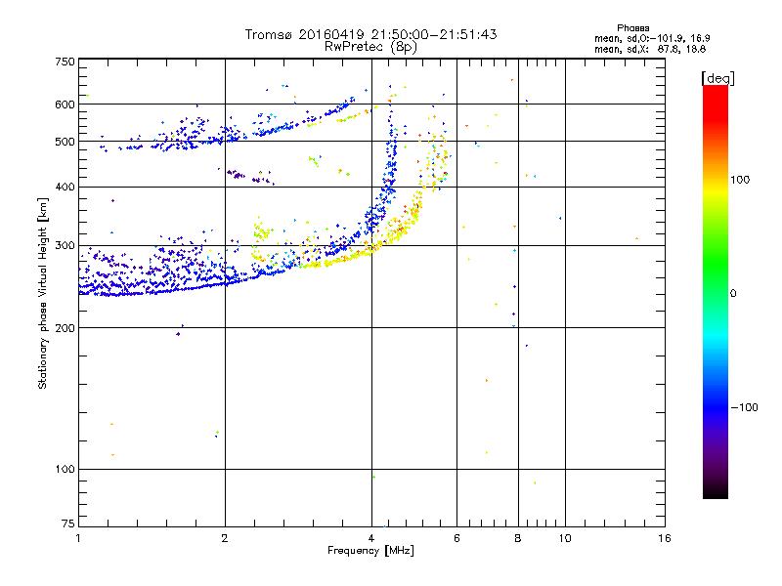The image size is (782, 586).
Task: Click the y-axis '750' tick label
Action: [x=65, y=62]
